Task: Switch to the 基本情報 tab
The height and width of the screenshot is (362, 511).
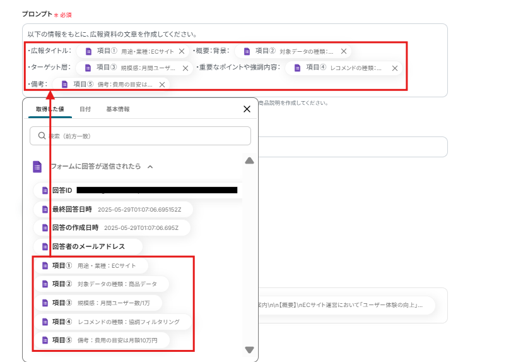Action: [x=117, y=109]
